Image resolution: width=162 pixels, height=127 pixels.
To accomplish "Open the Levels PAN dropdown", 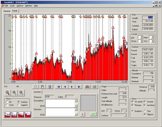I will pyautogui.click(x=153, y=37).
